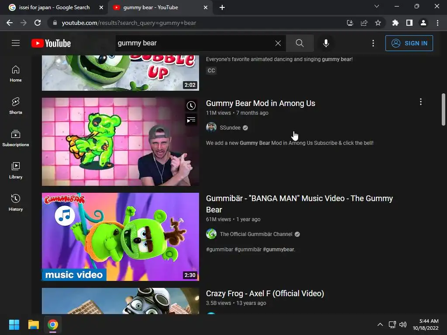Close the issei for japan tab
Image resolution: width=447 pixels, height=335 pixels.
pyautogui.click(x=101, y=7)
